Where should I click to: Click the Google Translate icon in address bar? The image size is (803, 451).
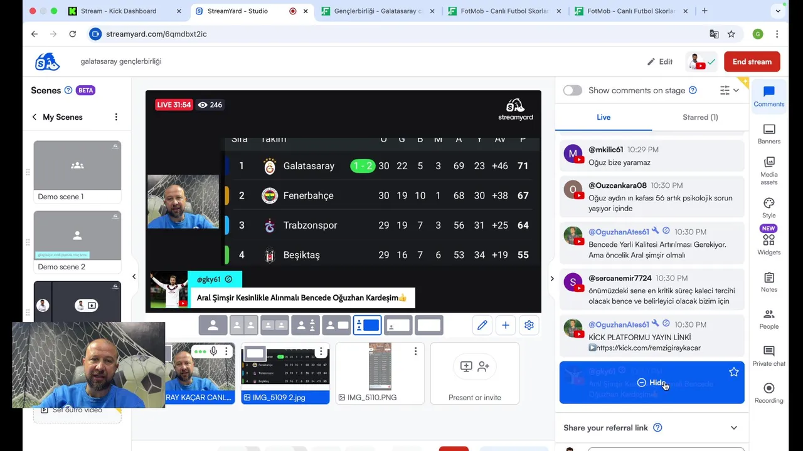(x=714, y=34)
